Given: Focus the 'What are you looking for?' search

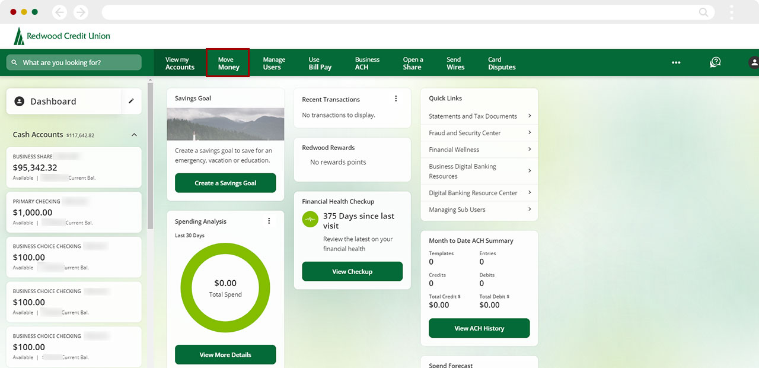Looking at the screenshot, I should pyautogui.click(x=74, y=62).
